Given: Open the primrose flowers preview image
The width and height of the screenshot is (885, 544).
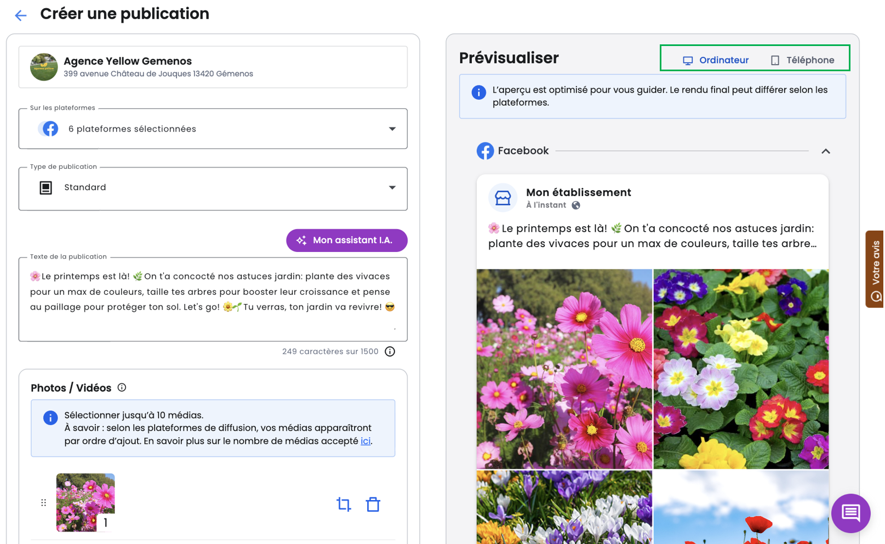Looking at the screenshot, I should (x=740, y=369).
